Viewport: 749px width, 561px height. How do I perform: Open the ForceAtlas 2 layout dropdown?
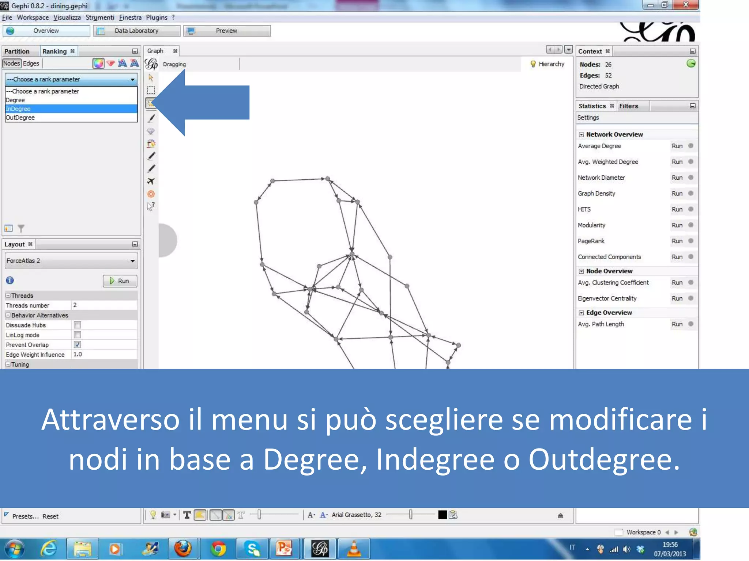pyautogui.click(x=71, y=261)
